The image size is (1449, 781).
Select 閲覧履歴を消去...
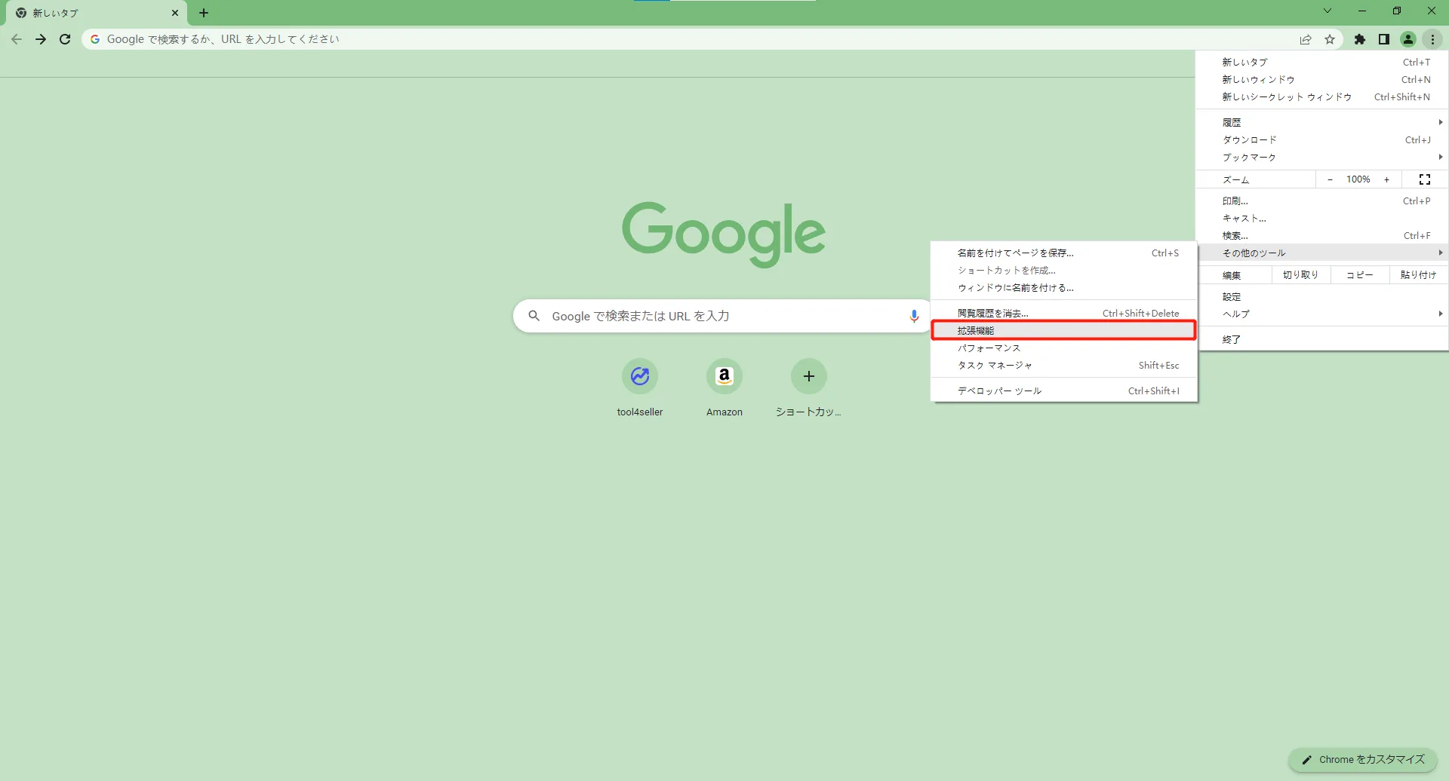click(1064, 313)
